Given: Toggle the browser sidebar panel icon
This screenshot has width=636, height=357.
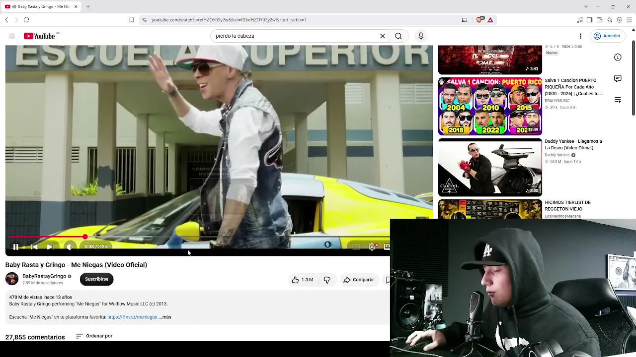Looking at the screenshot, I should 589,20.
